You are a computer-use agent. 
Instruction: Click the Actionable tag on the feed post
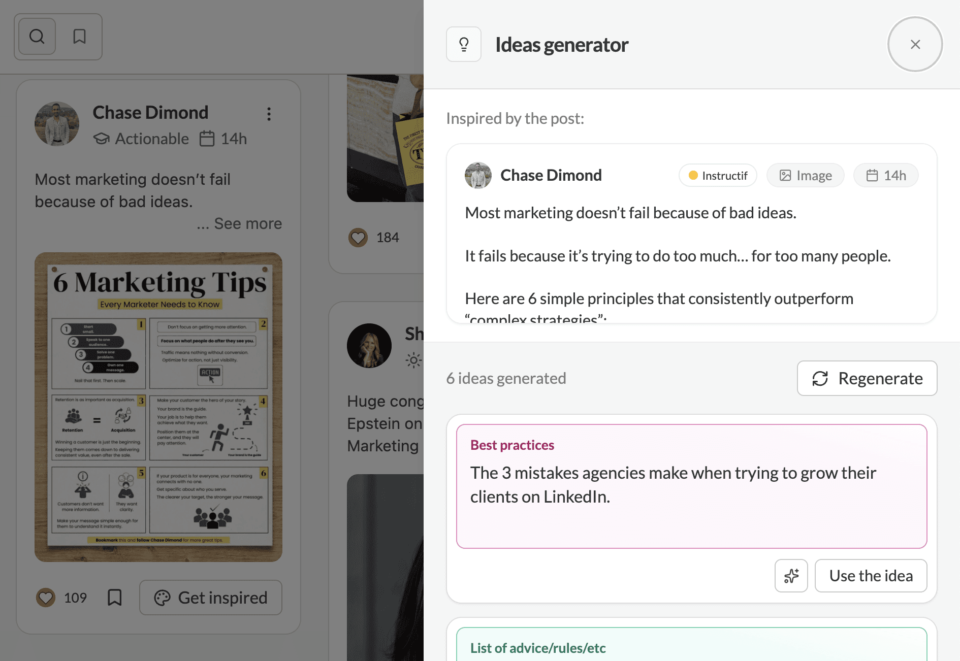(x=141, y=139)
